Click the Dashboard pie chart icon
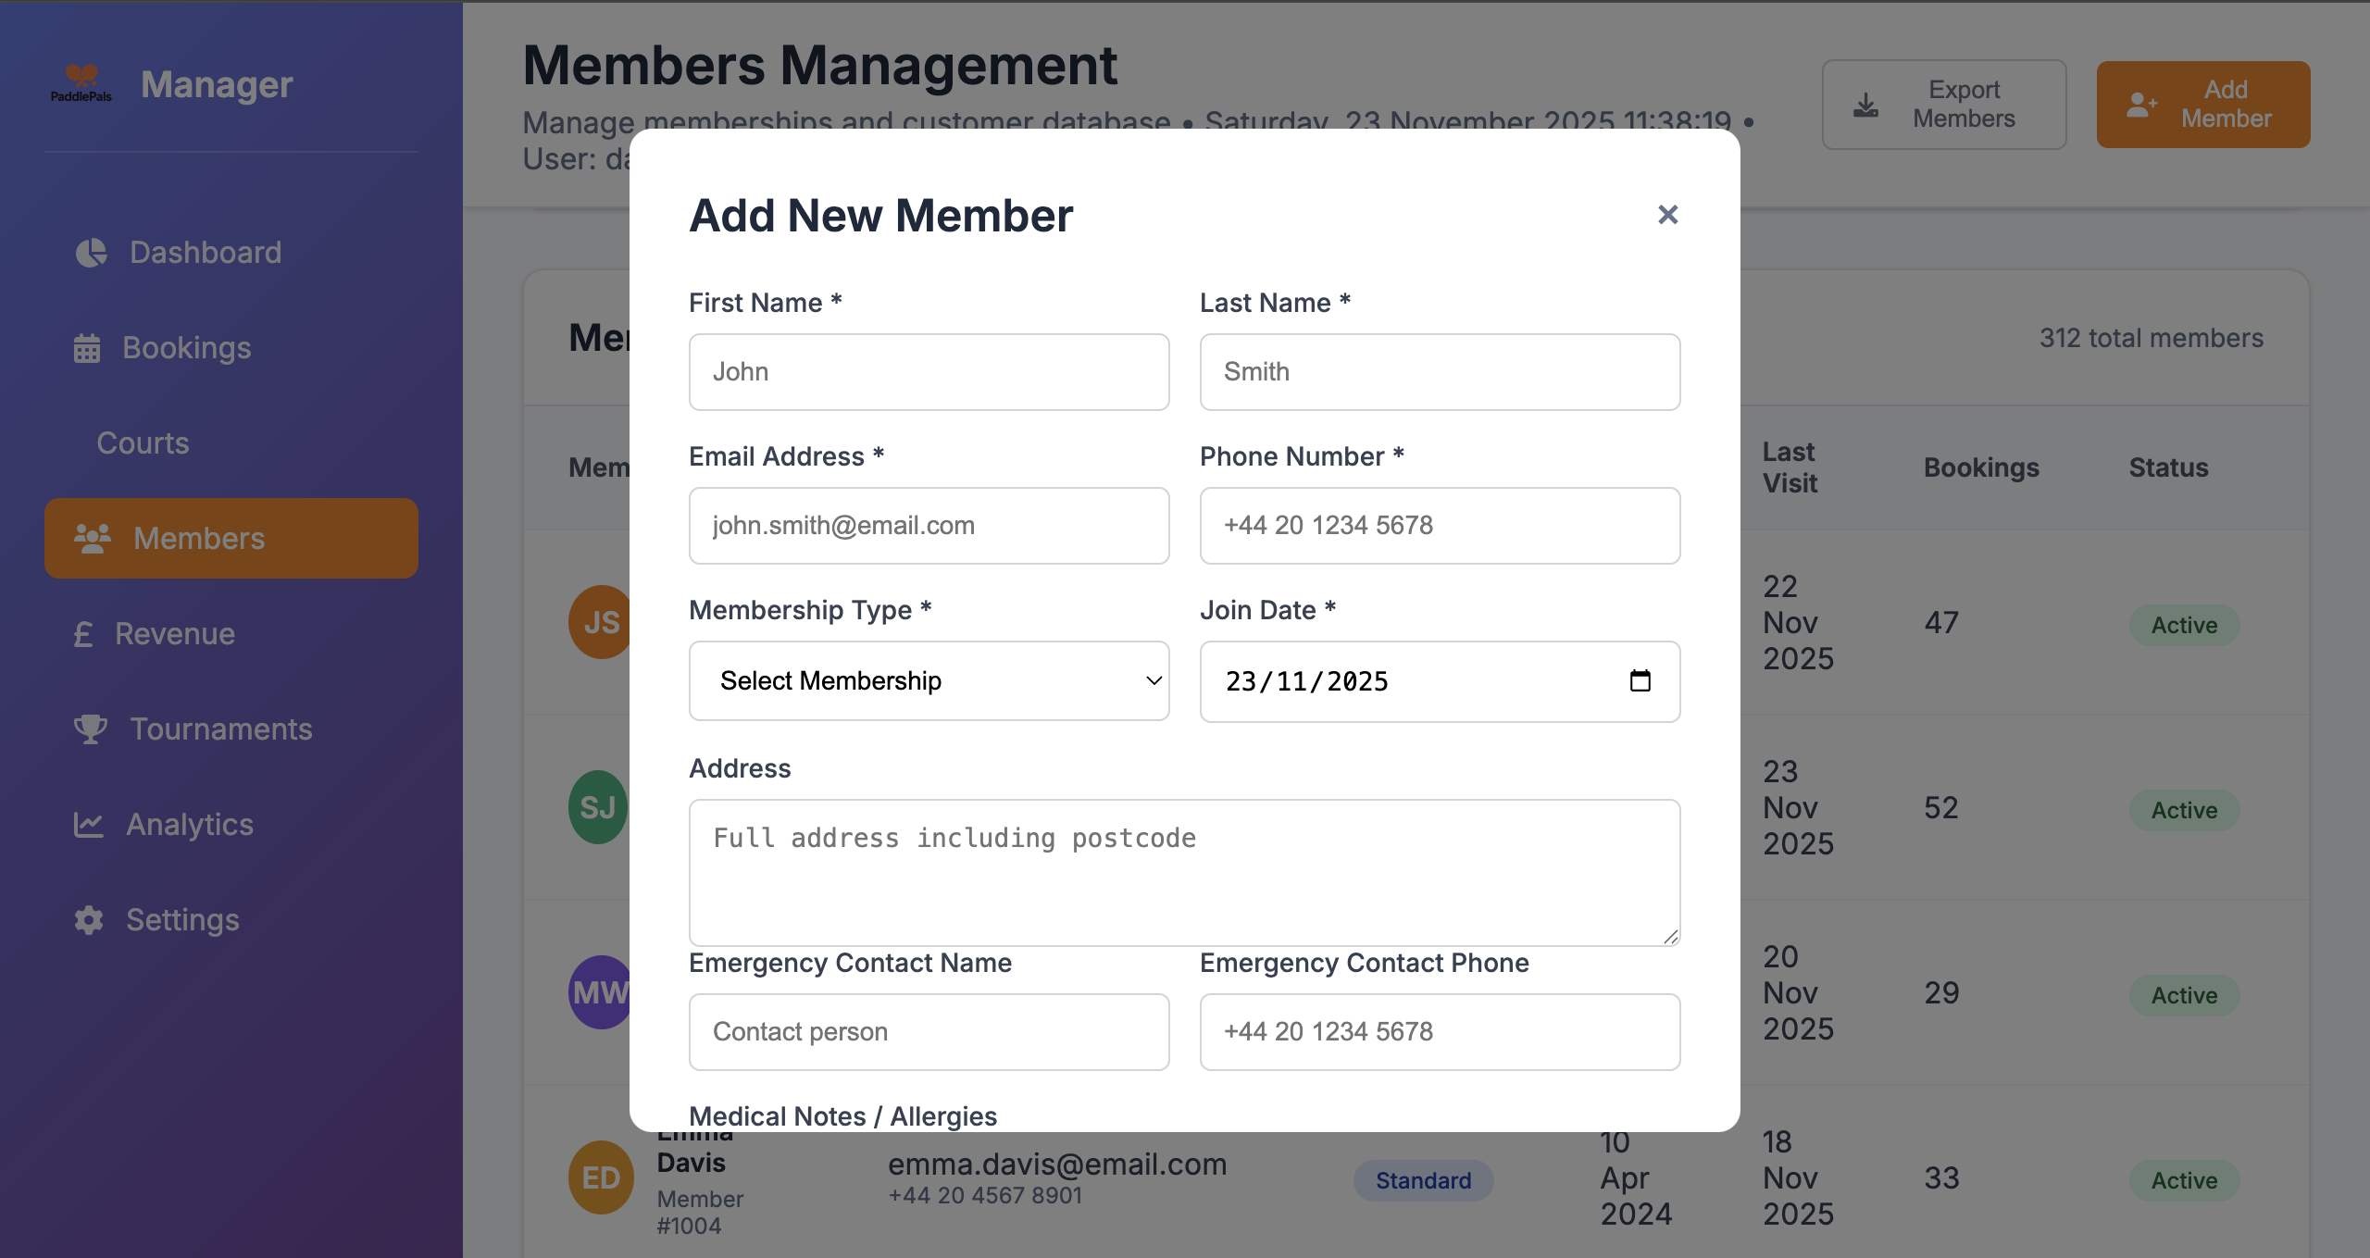This screenshot has height=1258, width=2370. (91, 253)
